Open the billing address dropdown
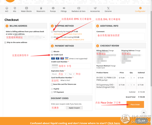This screenshot has width=152, height=125. (26, 37)
